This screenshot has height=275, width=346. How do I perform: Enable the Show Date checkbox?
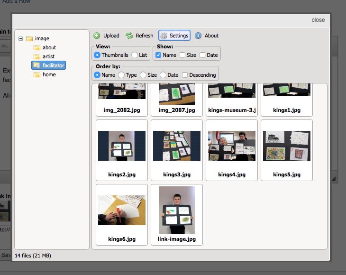click(202, 55)
